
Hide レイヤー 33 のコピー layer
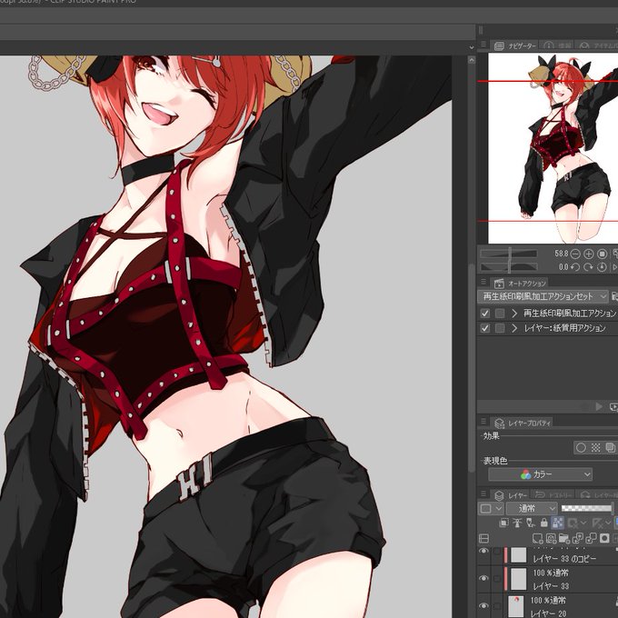[x=483, y=551]
